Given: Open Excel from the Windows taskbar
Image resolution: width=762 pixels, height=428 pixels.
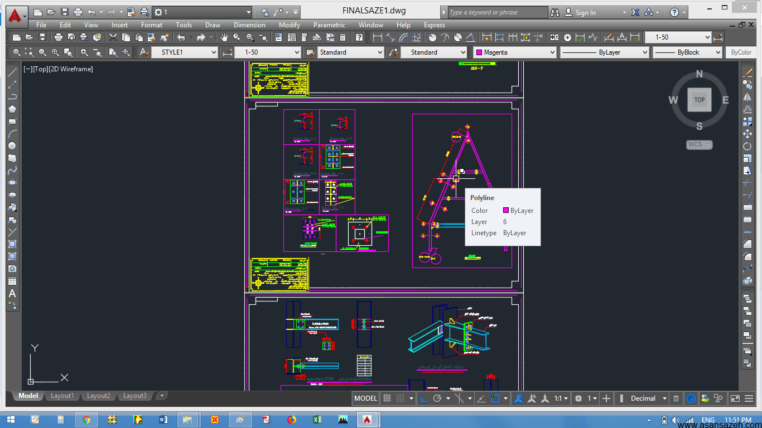Looking at the screenshot, I should 316,420.
